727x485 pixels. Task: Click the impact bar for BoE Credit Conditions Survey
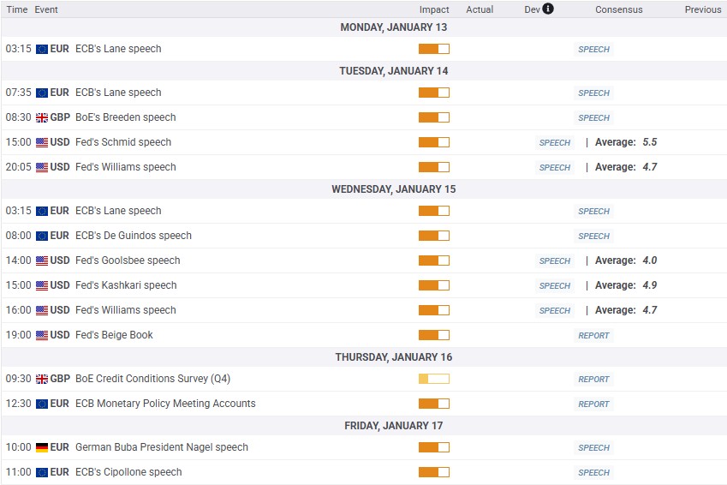pyautogui.click(x=433, y=380)
